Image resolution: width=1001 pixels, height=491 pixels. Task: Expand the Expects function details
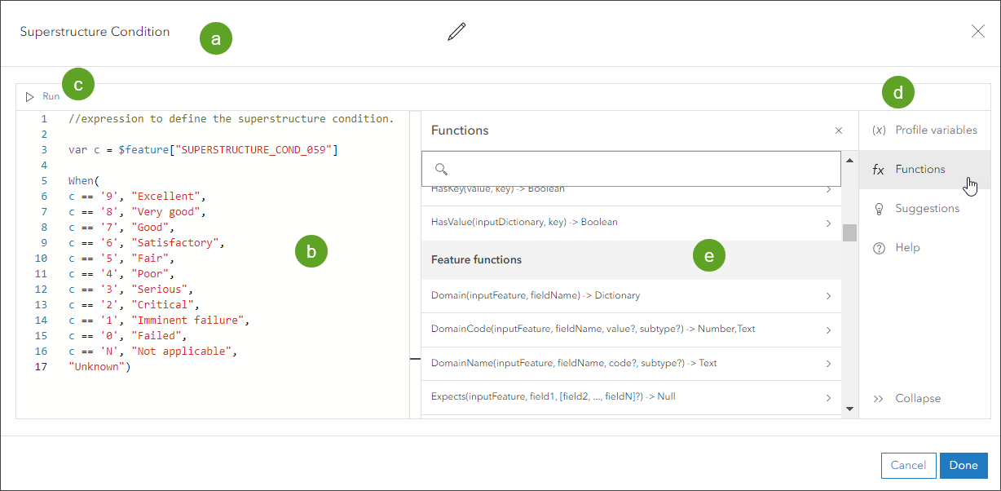coord(828,398)
